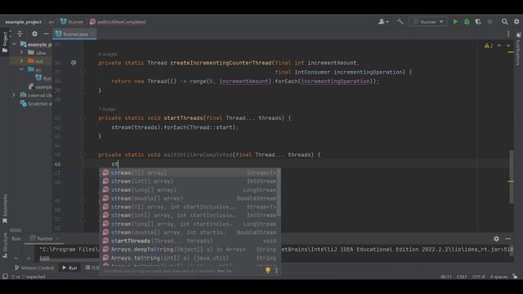Click the caret position 46:11 status item
523x294 pixels.
pos(446,277)
